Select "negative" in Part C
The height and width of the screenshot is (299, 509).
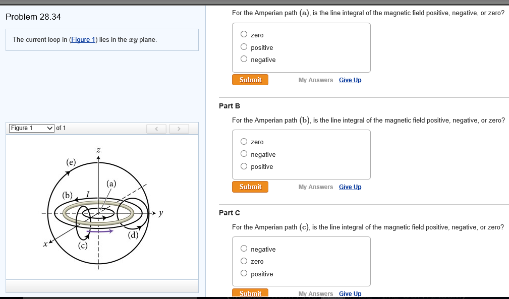(x=244, y=248)
